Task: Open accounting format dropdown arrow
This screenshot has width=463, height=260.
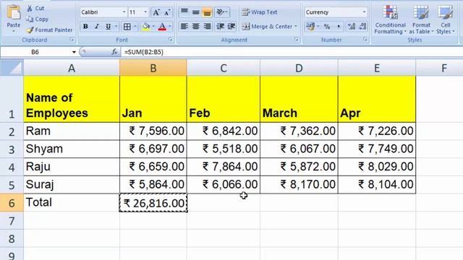Action: pos(318,27)
